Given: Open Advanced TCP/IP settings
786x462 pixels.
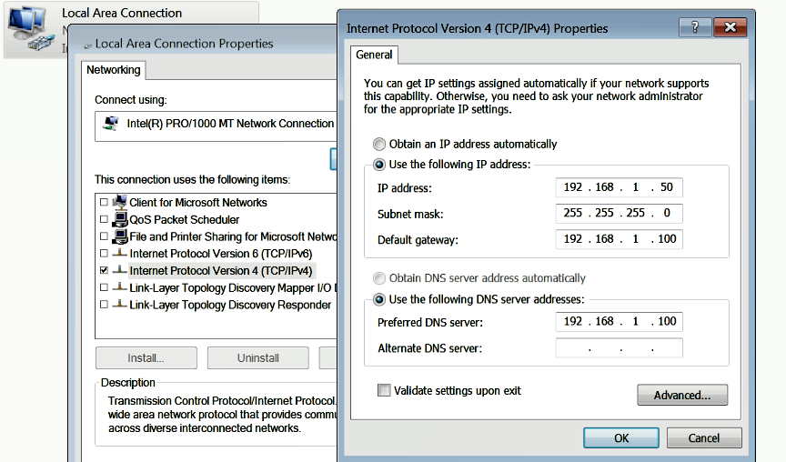Looking at the screenshot, I should click(x=682, y=395).
